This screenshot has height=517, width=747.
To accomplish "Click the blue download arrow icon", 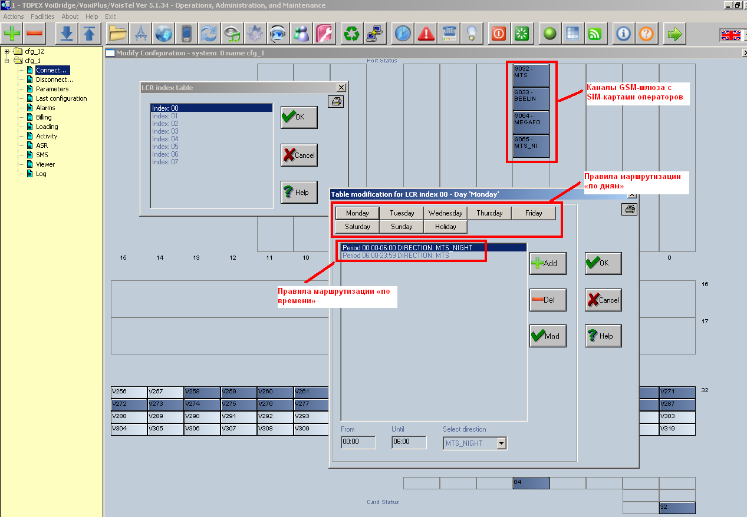I will [67, 34].
